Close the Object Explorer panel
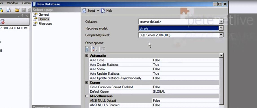The height and width of the screenshot is (108, 257). pos(27,16)
